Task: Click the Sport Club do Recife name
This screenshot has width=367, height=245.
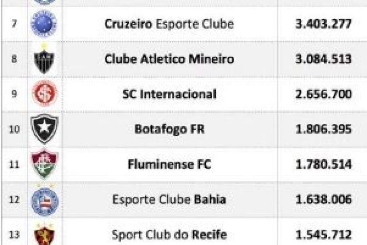Action: pos(169,234)
